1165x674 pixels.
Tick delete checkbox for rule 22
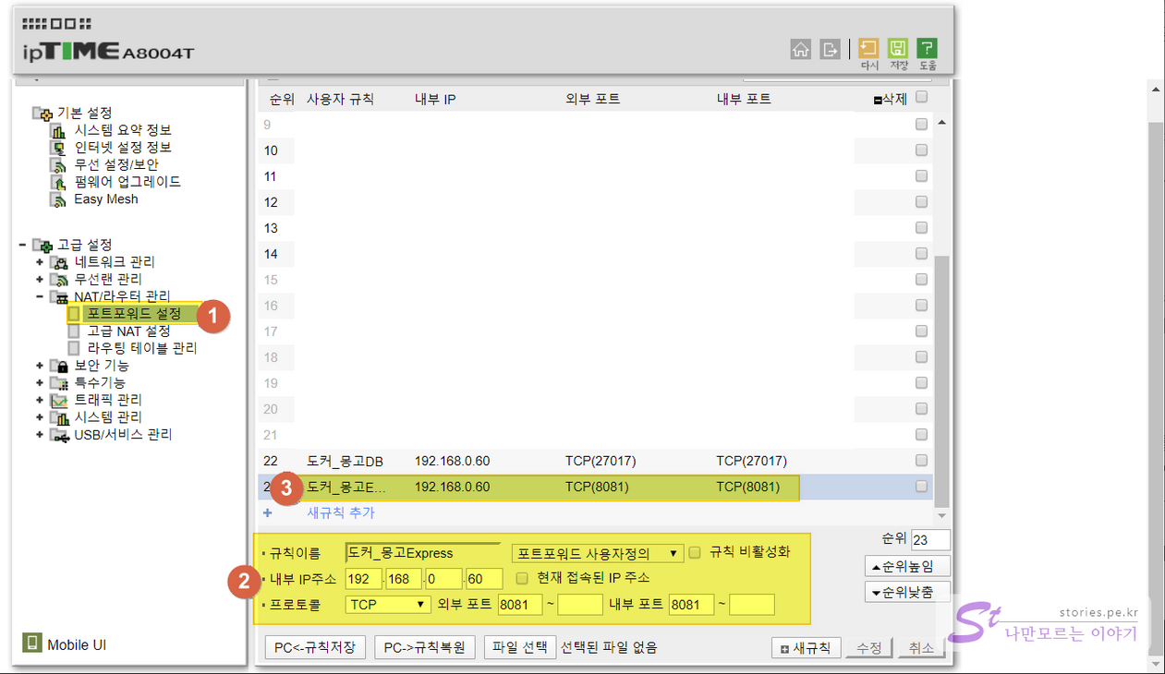tap(921, 461)
